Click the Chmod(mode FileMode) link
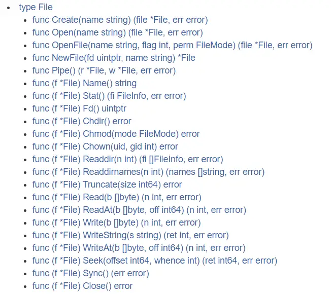The width and height of the screenshot is (335, 295). pyautogui.click(x=116, y=134)
